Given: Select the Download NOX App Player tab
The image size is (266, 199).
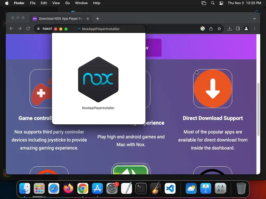Looking at the screenshot, I should pos(61,19).
